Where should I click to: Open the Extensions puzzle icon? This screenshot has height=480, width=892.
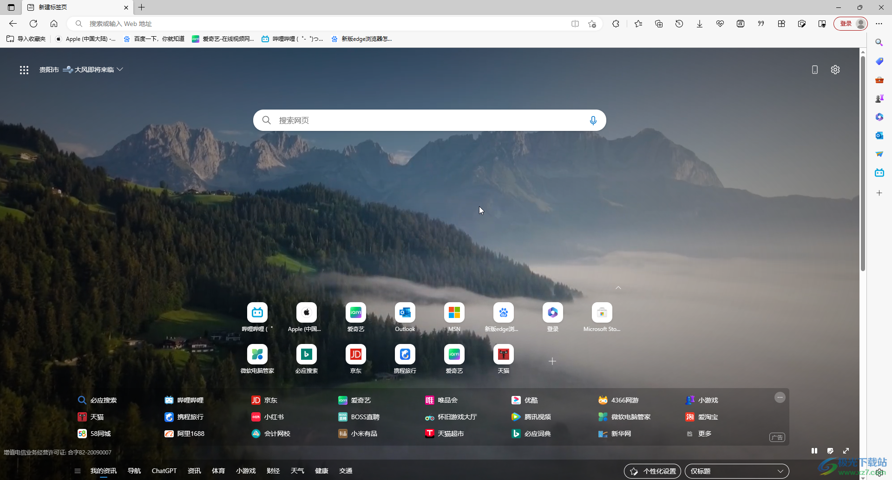(616, 24)
